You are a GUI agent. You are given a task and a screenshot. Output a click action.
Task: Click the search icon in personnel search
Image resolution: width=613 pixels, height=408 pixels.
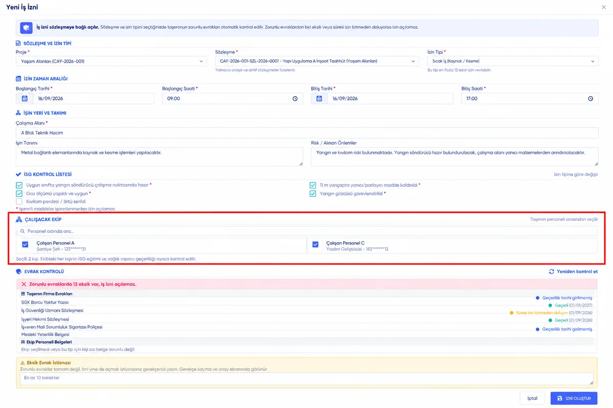(x=22, y=231)
